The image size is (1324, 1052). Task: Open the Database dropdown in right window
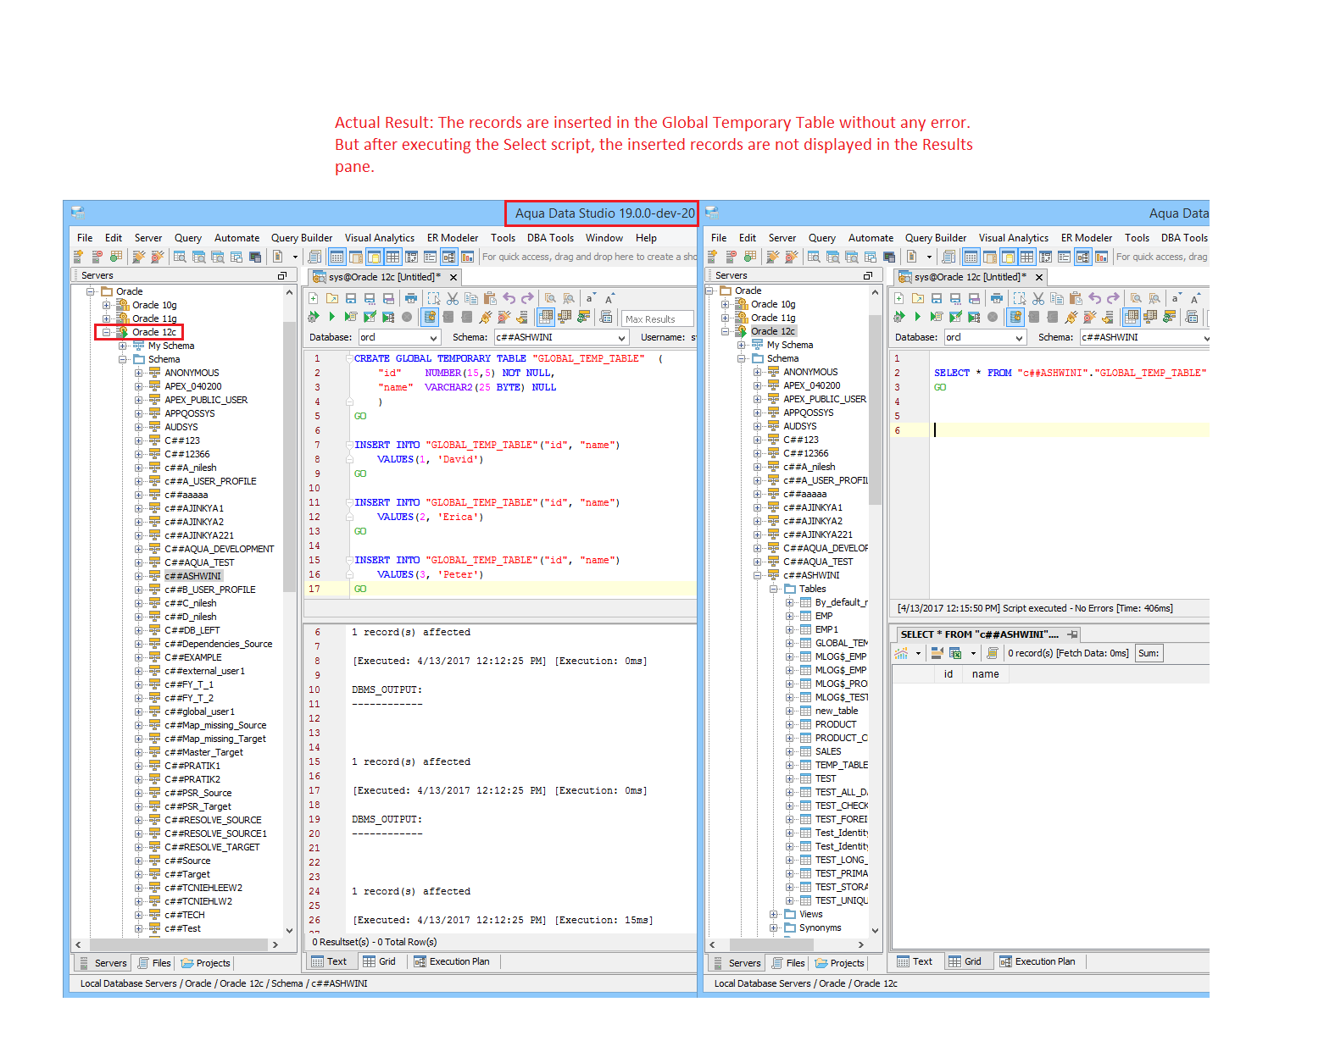click(x=1020, y=337)
